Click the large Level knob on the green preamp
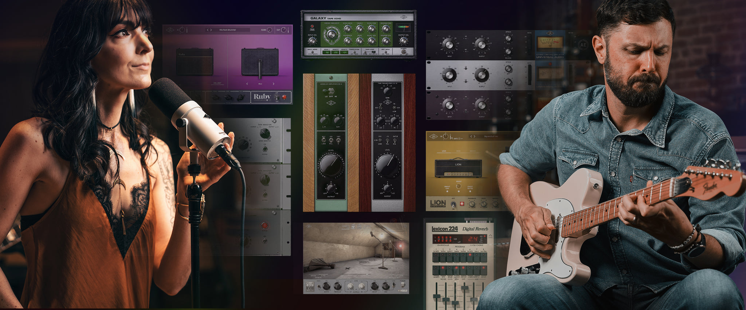The height and width of the screenshot is (310, 746). tap(331, 165)
